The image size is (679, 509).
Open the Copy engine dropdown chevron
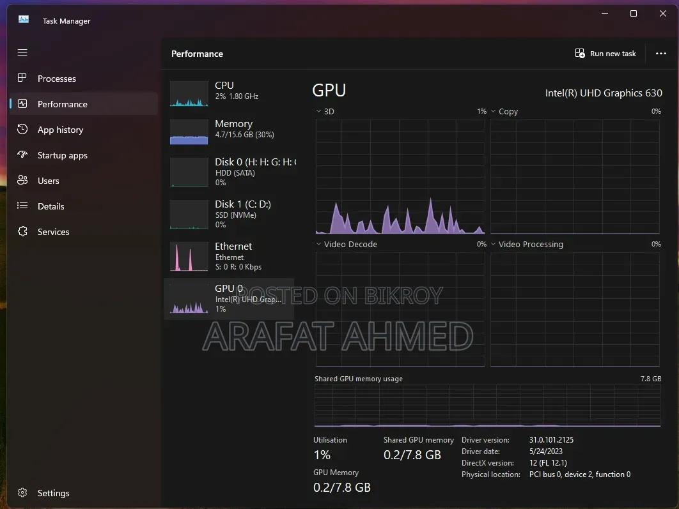[x=493, y=111]
